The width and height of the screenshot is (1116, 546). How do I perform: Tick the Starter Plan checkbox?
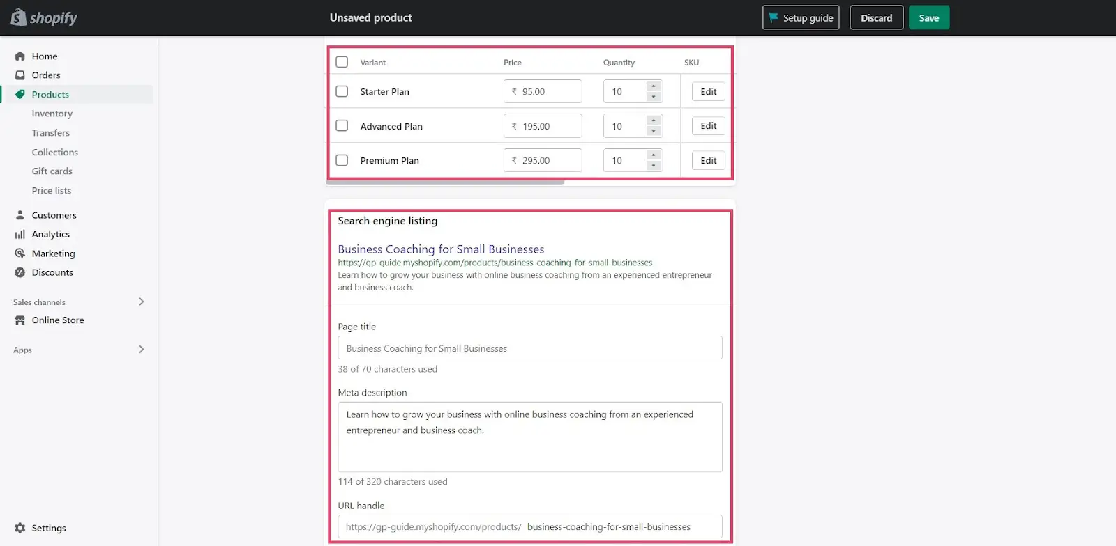coord(342,91)
